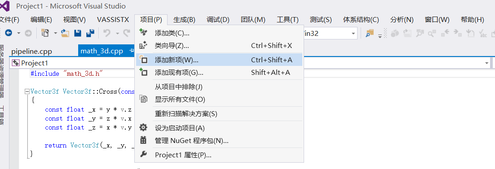
Task: Click the Project1 属性 wrench icon
Action: pos(143,155)
